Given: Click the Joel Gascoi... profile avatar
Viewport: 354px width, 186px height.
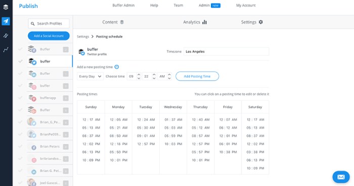Looking at the screenshot, I should pos(31,182).
